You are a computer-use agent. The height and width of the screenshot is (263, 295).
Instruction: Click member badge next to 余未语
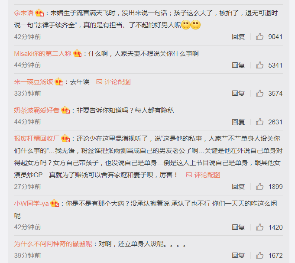[39, 13]
